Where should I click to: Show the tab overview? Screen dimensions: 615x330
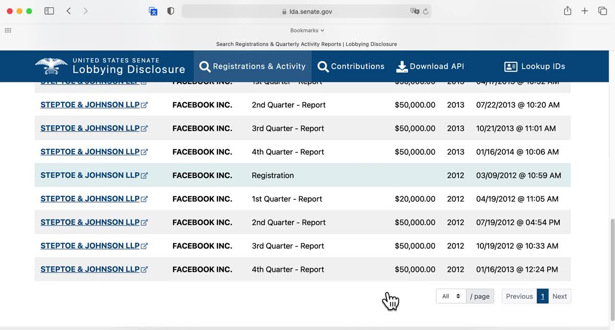[x=603, y=11]
